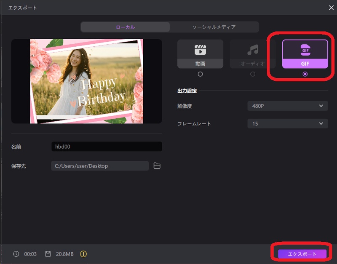The image size is (337, 264).
Task: Switch to the ローカル tab
Action: (126, 27)
